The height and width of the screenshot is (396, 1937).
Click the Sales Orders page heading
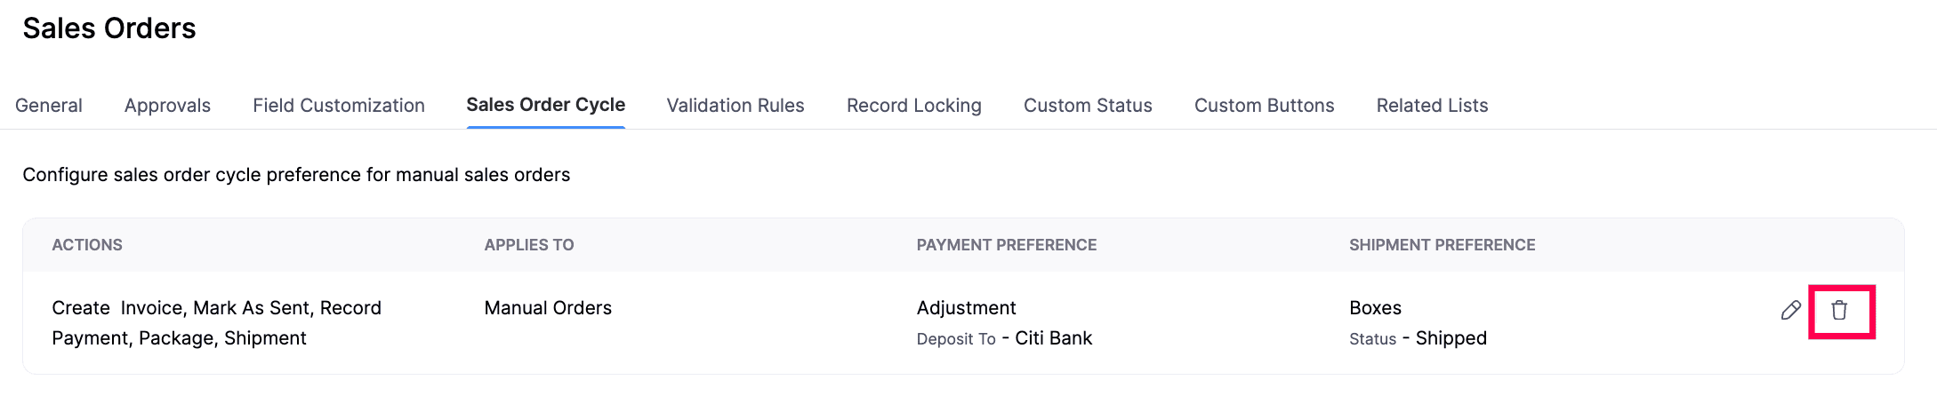pos(109,28)
